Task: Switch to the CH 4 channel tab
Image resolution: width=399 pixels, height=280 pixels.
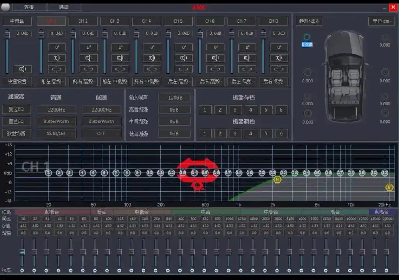Action: [146, 21]
